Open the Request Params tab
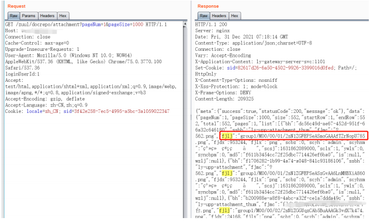The height and width of the screenshot is (221, 370). pyautogui.click(x=29, y=16)
